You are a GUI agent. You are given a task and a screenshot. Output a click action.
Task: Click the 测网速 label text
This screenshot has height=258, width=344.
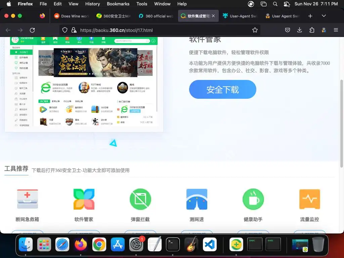(197, 219)
